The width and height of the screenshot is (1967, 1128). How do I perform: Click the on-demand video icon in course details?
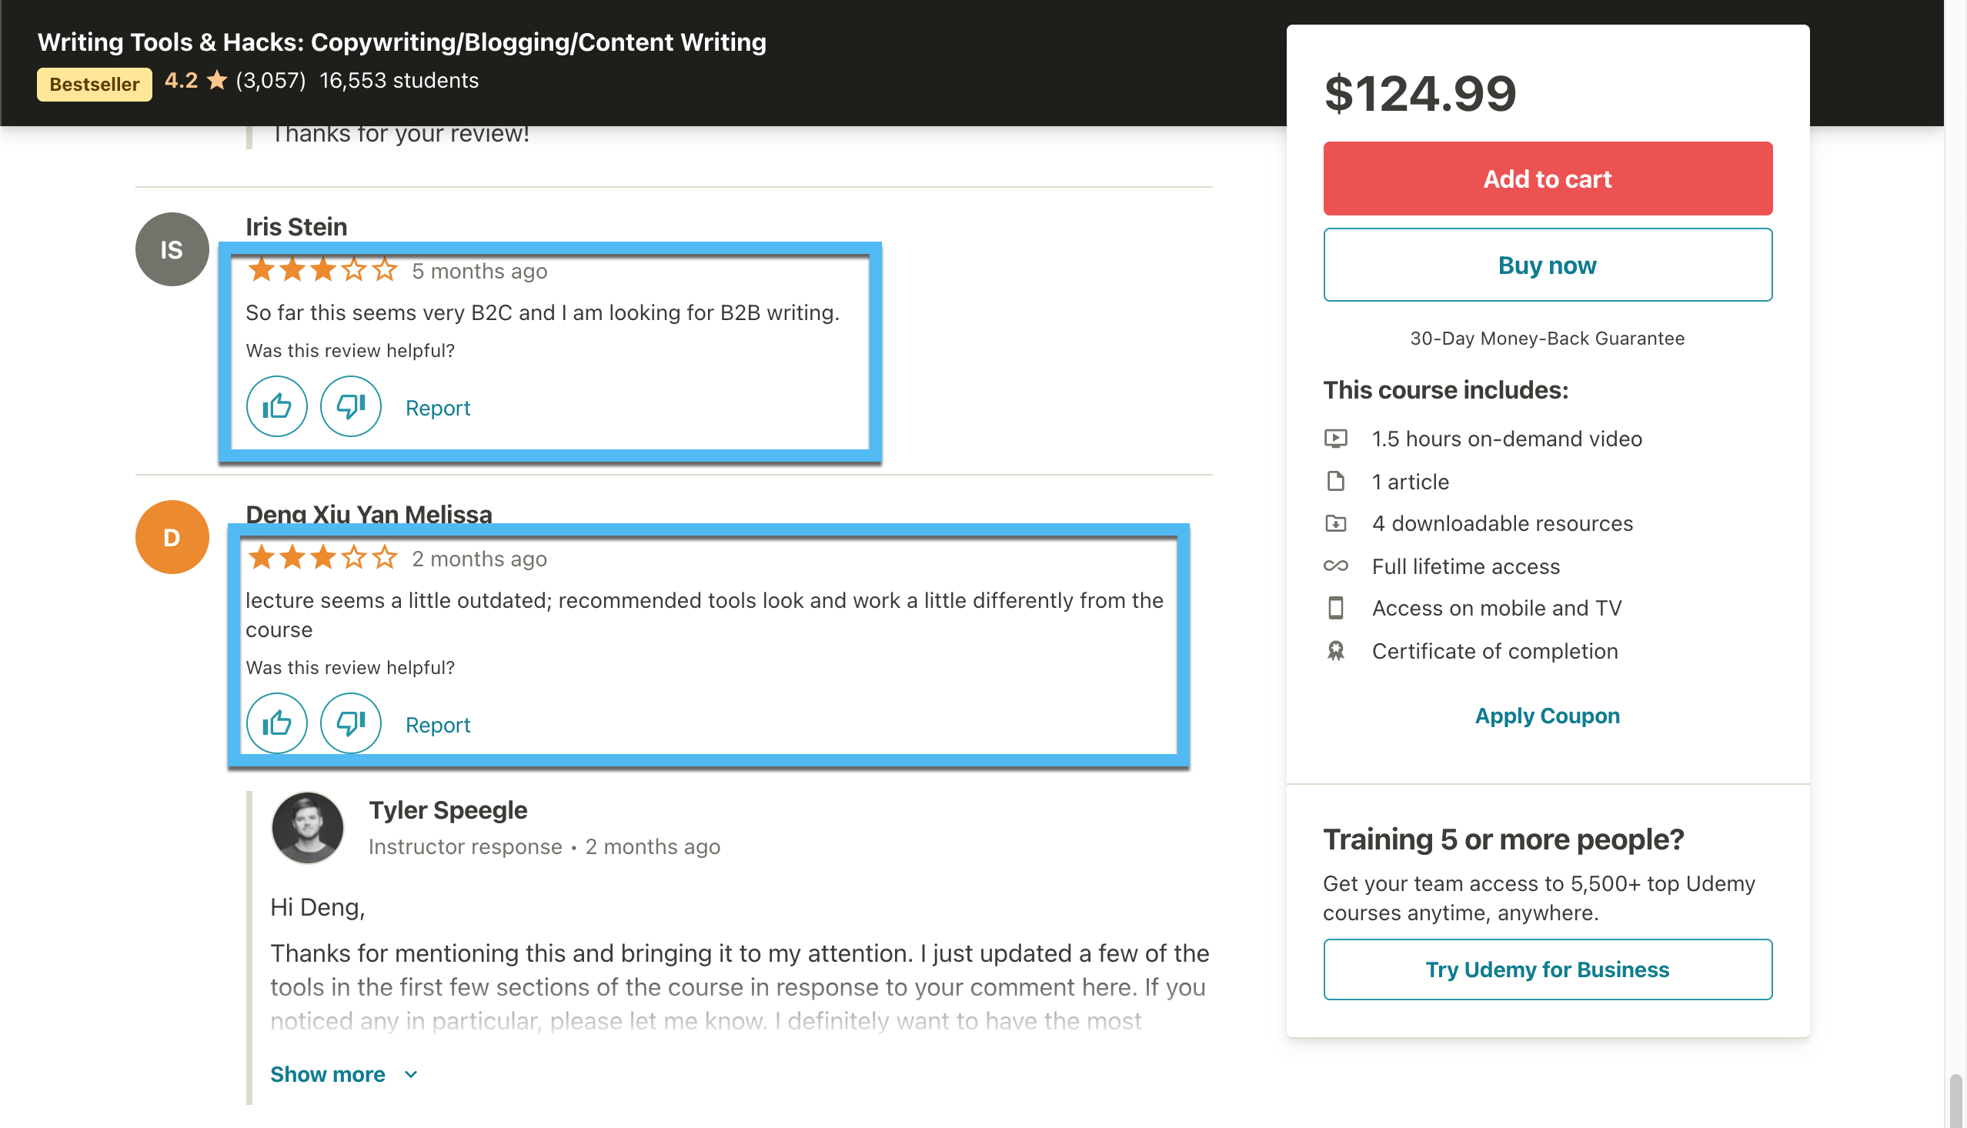tap(1336, 436)
